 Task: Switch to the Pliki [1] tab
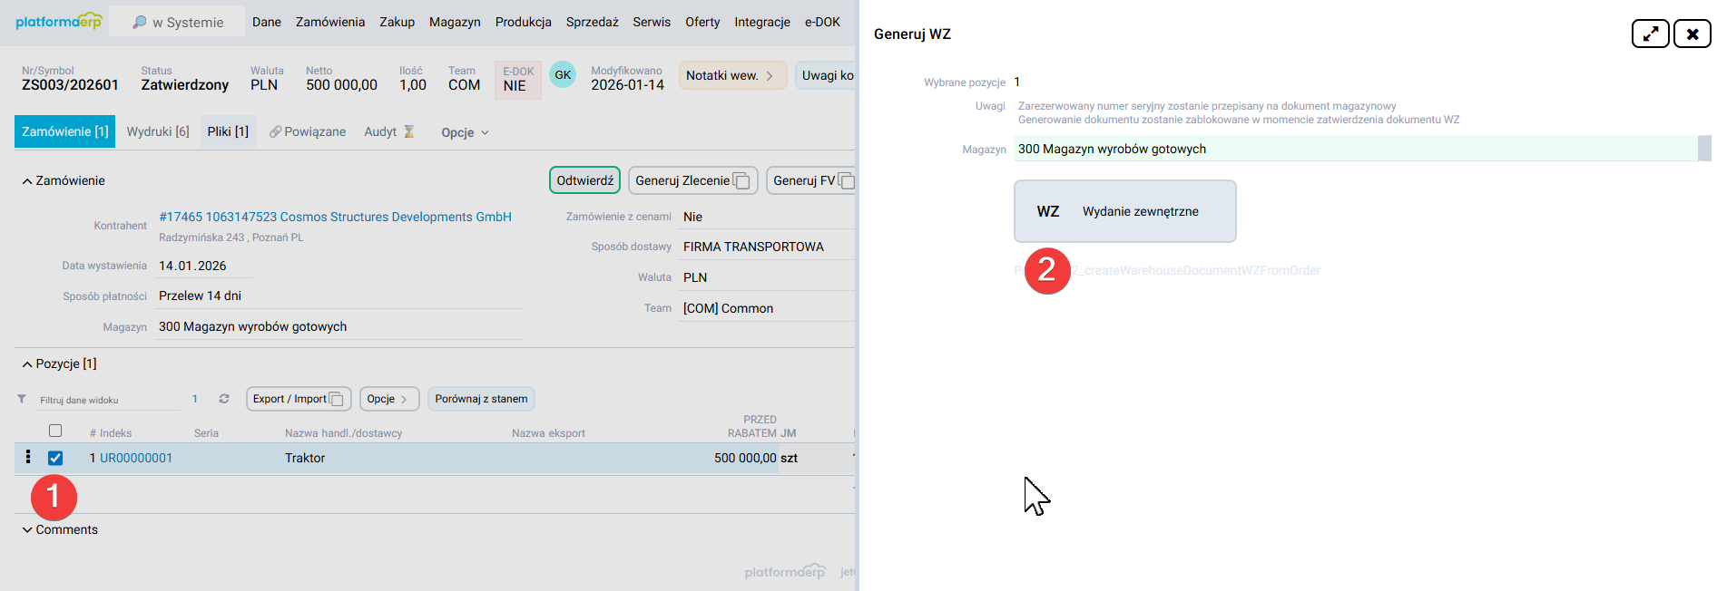pos(228,131)
